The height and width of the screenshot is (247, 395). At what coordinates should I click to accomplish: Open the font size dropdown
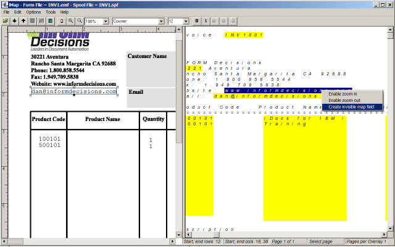[x=187, y=21]
